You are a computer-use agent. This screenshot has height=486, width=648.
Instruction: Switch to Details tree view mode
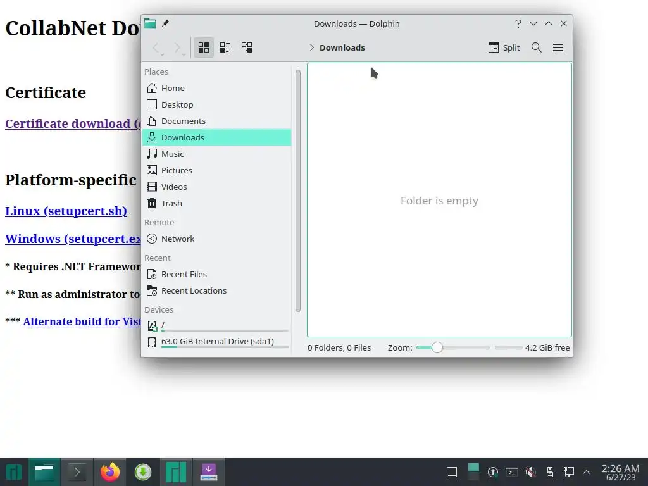[x=247, y=47]
